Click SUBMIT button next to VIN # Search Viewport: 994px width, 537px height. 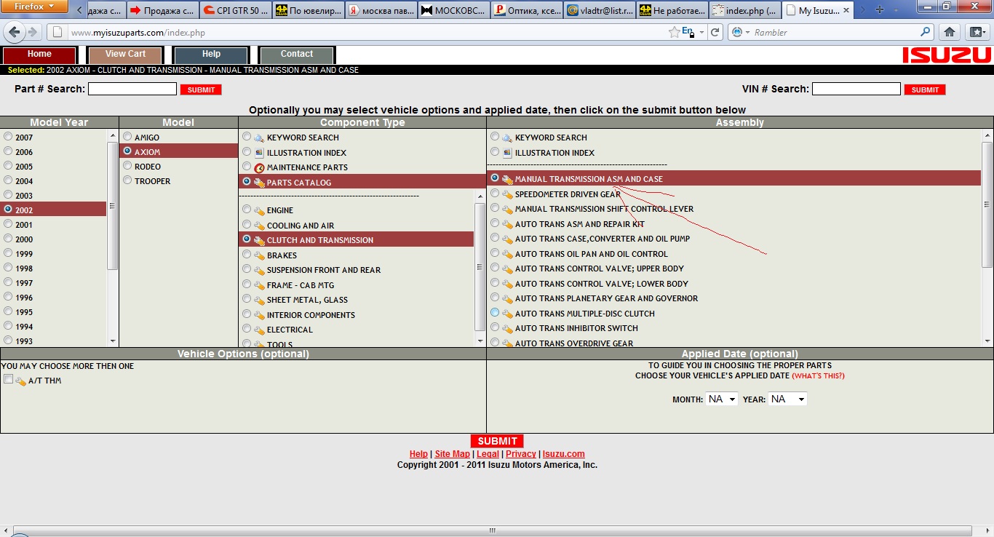pyautogui.click(x=925, y=89)
